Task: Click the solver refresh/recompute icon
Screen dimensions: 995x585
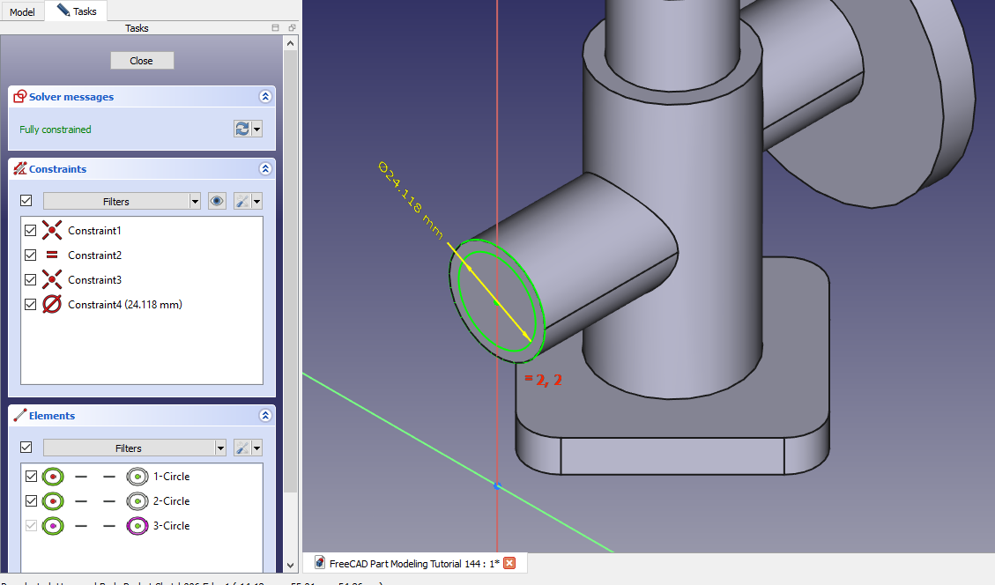Action: pyautogui.click(x=241, y=130)
